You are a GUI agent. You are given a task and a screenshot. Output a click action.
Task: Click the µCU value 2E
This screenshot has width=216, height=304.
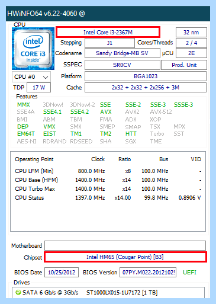191,53
